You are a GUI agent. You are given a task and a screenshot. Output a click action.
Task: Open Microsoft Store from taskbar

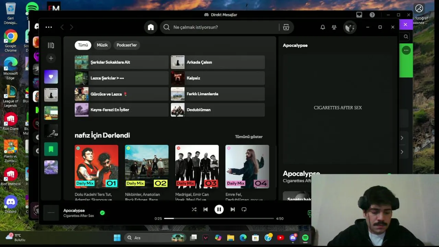click(256, 238)
